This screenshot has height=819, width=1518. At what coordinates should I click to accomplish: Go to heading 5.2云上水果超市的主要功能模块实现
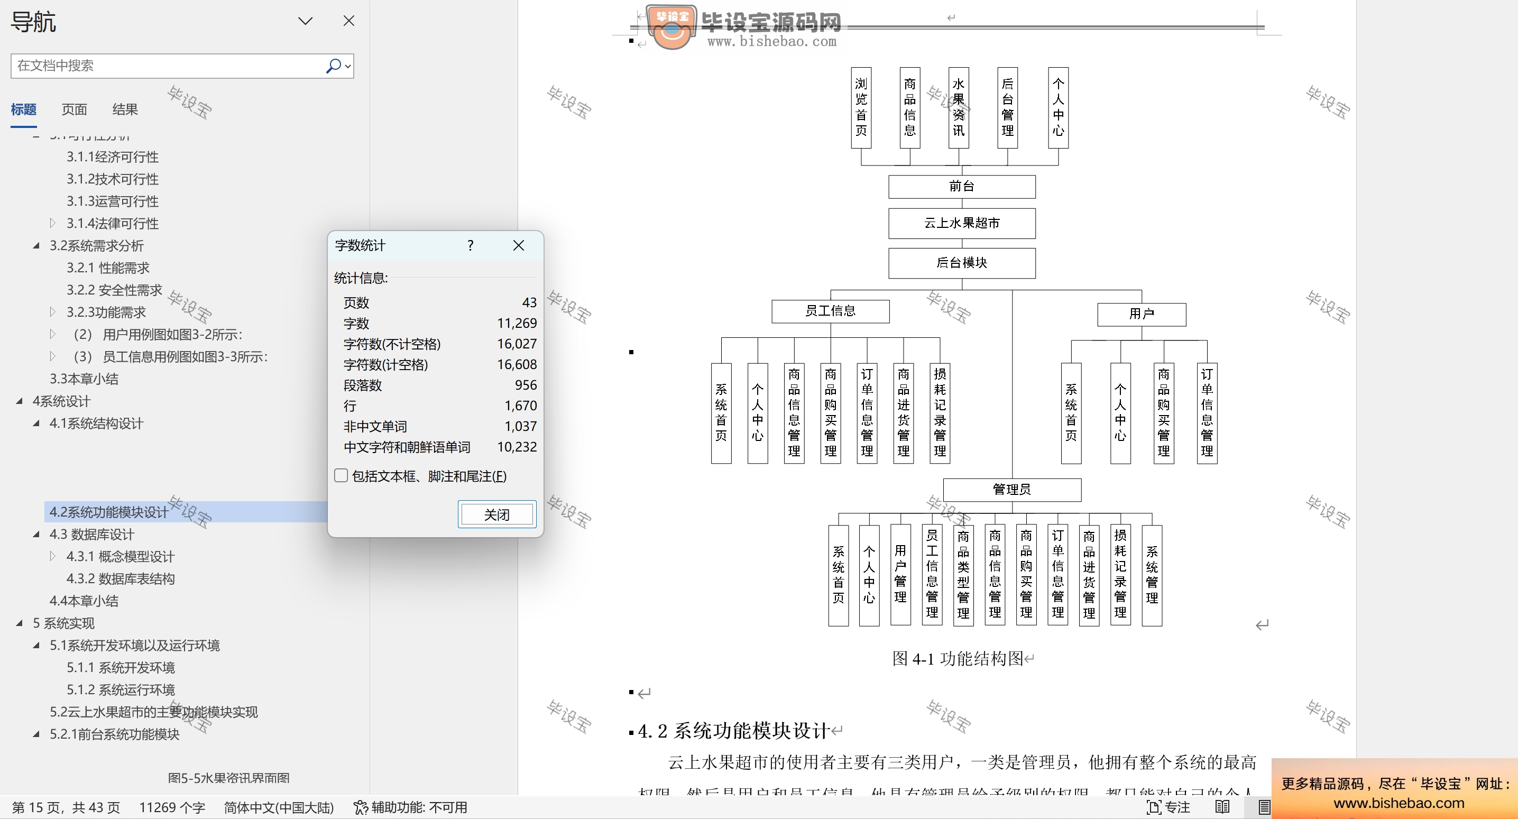pos(154,712)
